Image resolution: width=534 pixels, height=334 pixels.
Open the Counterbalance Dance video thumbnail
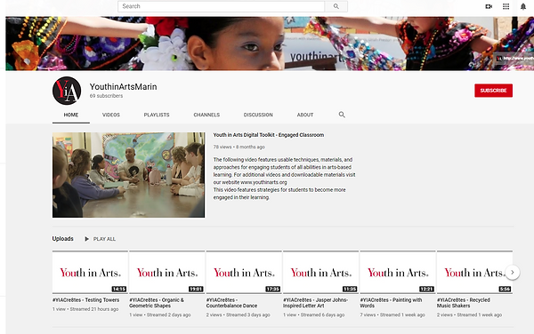coord(244,272)
